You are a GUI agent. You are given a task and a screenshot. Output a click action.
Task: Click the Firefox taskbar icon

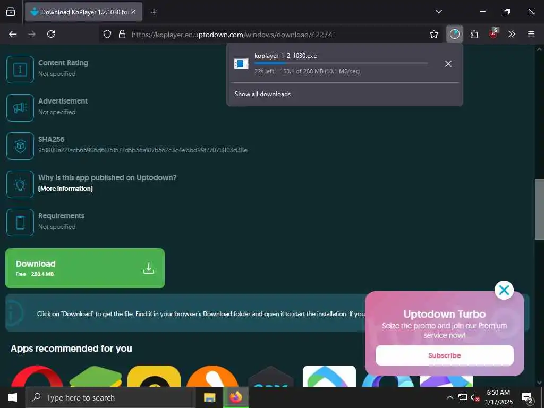(x=235, y=397)
